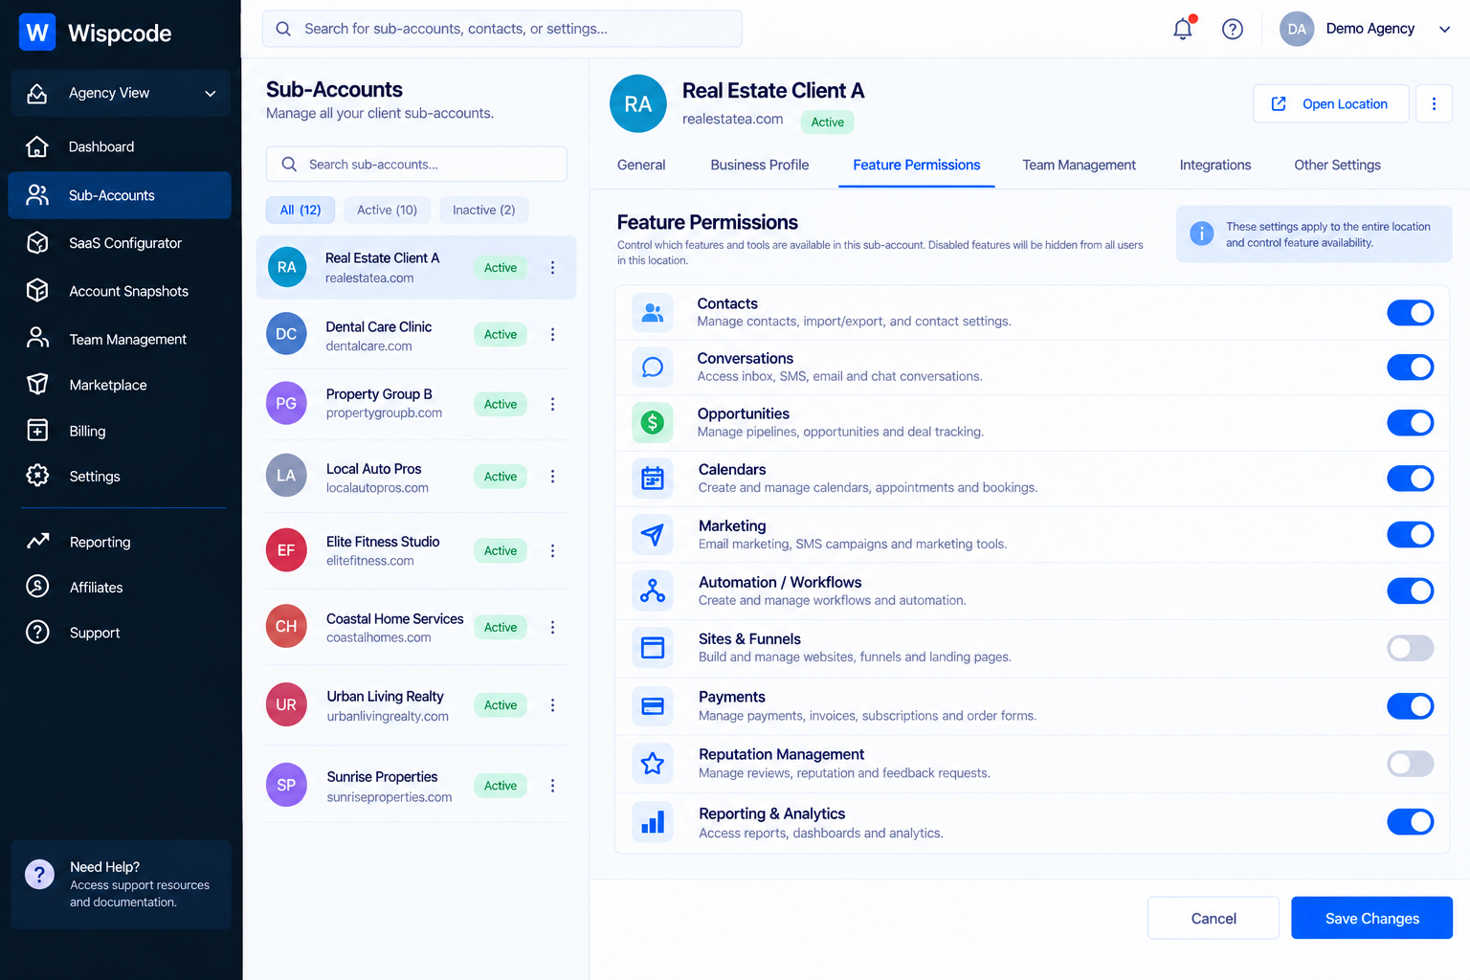
Task: Turn off Conversations toggle
Action: click(x=1410, y=367)
